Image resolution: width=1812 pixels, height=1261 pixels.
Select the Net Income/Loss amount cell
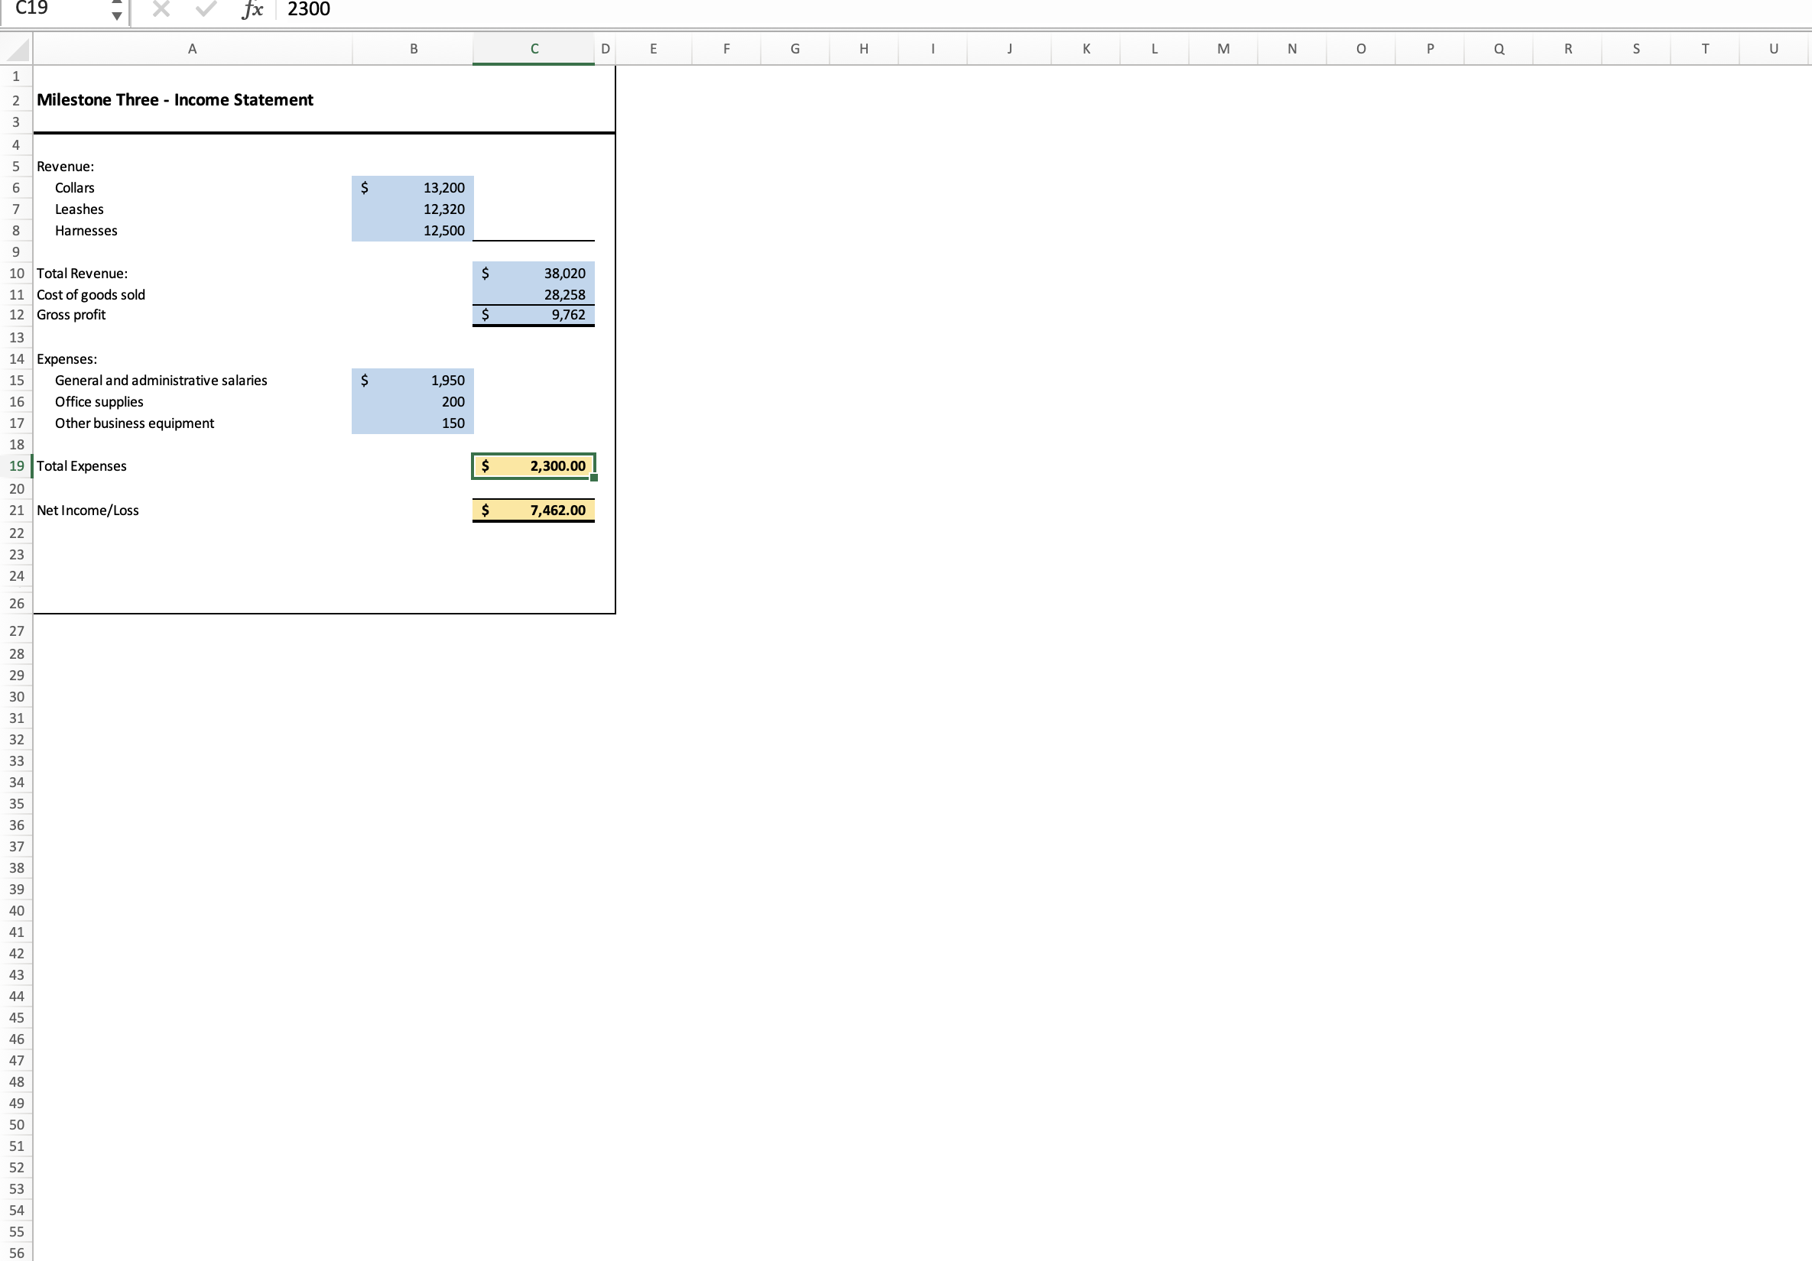[x=534, y=510]
